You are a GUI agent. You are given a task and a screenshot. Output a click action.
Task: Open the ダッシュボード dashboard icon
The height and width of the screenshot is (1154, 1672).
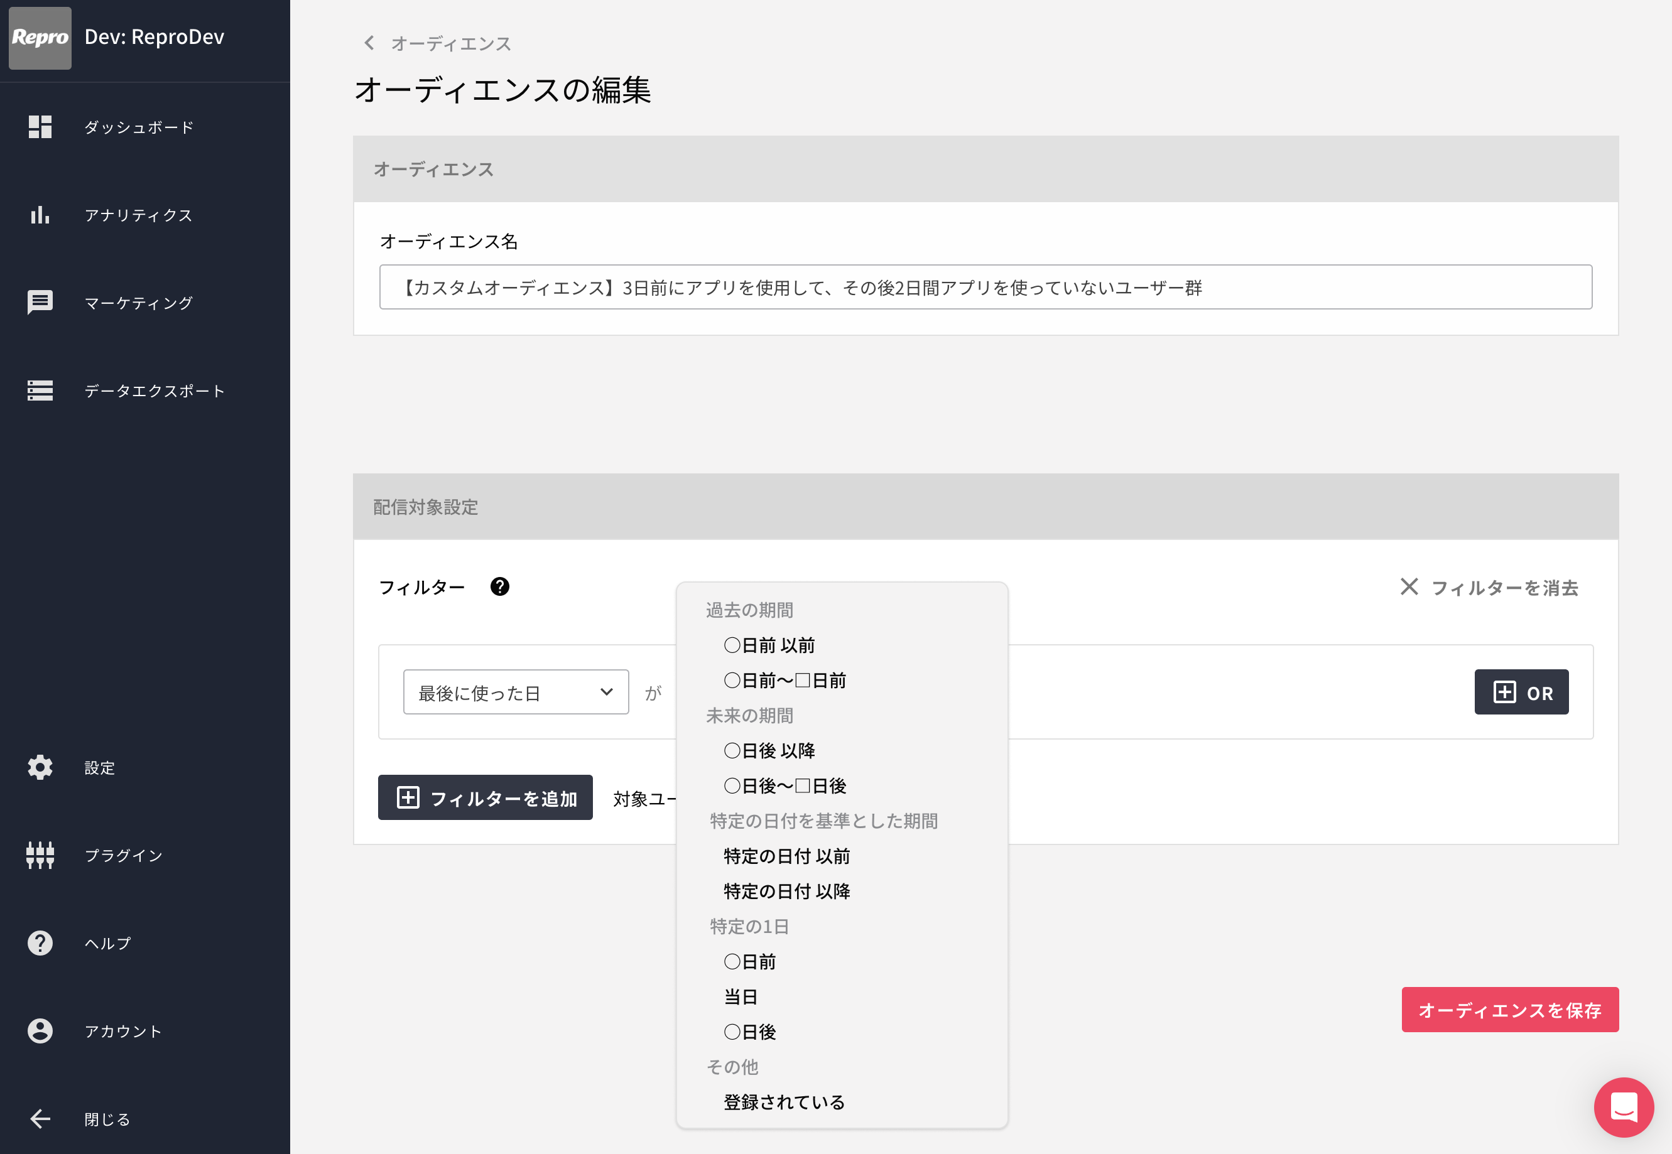[40, 127]
